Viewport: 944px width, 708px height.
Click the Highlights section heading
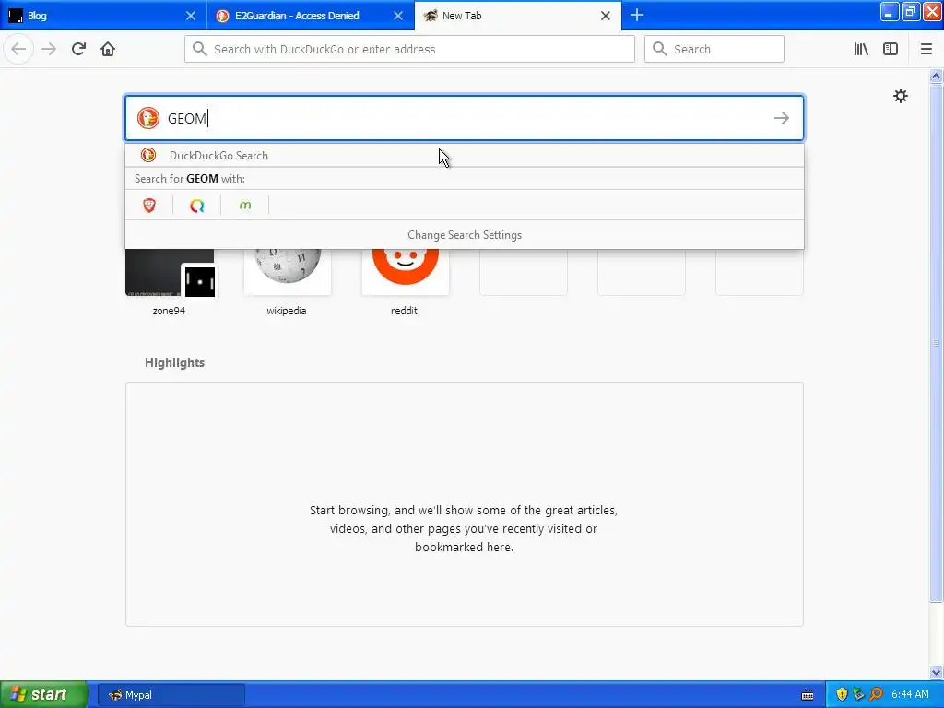[x=174, y=362]
